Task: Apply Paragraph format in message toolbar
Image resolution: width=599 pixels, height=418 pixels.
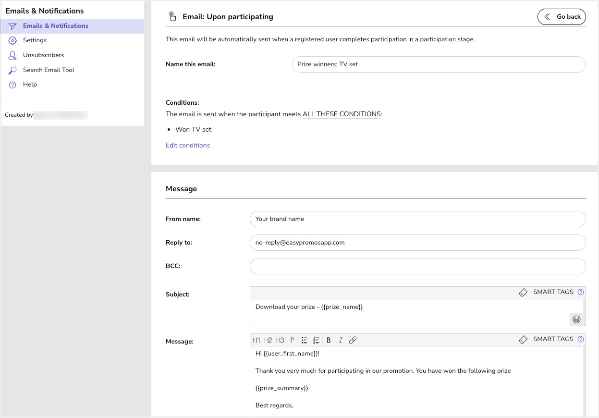Action: (292, 340)
